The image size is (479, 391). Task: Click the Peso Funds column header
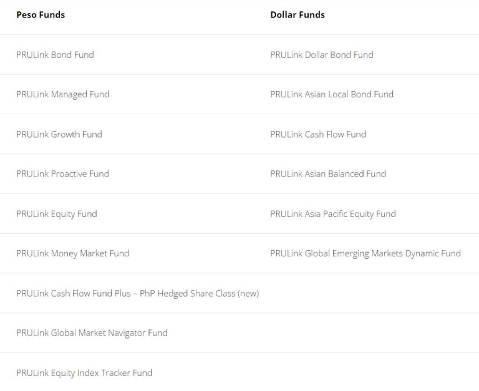41,15
